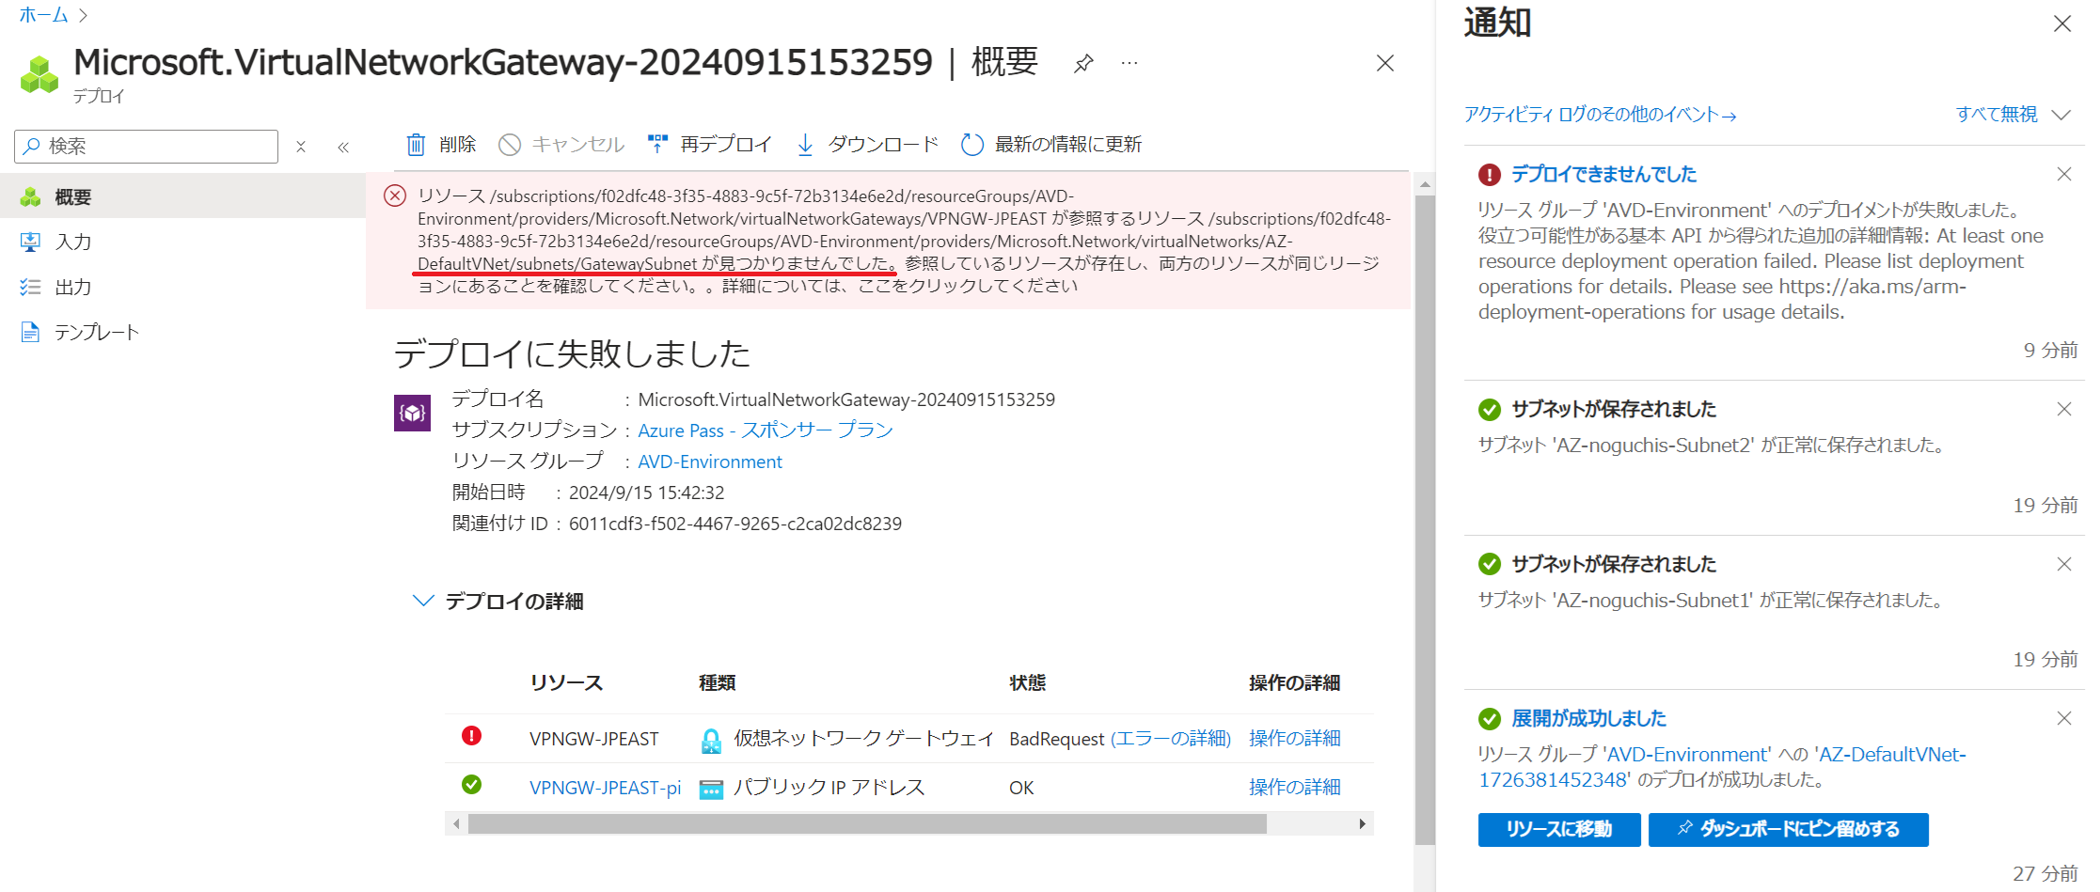Viewport: 2100px width, 892px height.
Task: Open the デプロイできませんでした notification title
Action: tap(1603, 174)
